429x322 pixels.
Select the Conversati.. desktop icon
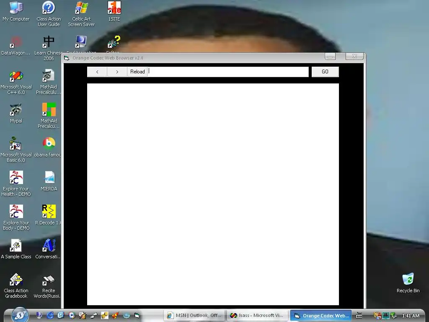[48, 249]
